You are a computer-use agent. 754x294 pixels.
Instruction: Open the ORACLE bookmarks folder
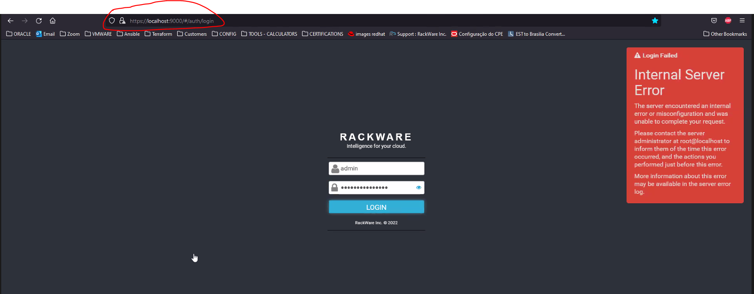pyautogui.click(x=18, y=34)
